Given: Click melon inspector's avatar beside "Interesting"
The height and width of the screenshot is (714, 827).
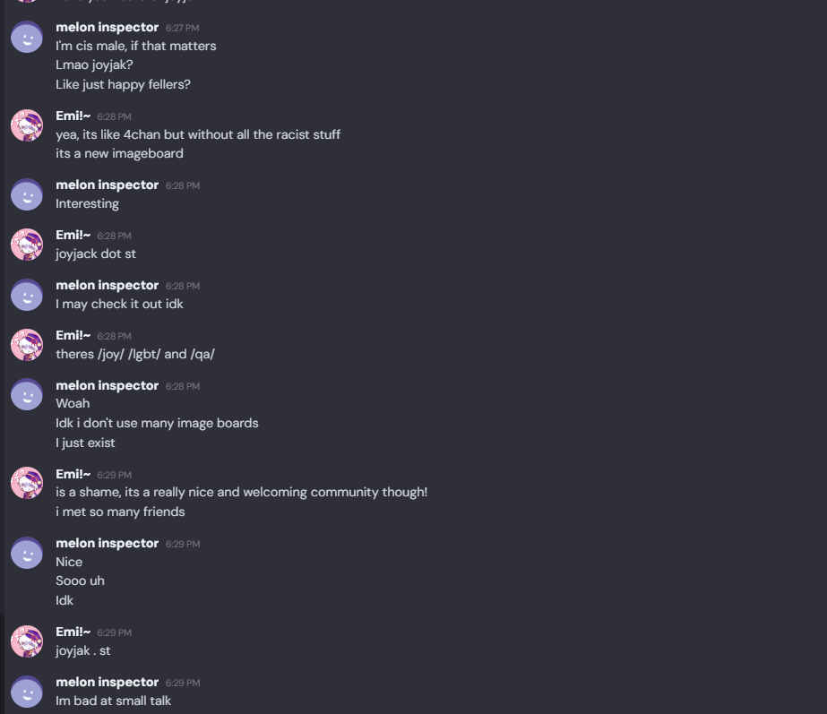Looking at the screenshot, I should click(27, 194).
